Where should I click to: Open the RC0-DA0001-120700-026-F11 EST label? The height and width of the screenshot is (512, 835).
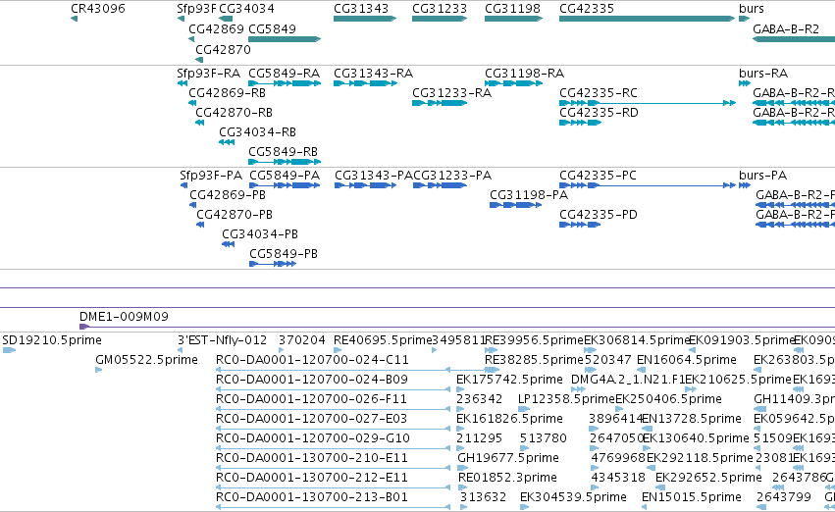click(311, 399)
